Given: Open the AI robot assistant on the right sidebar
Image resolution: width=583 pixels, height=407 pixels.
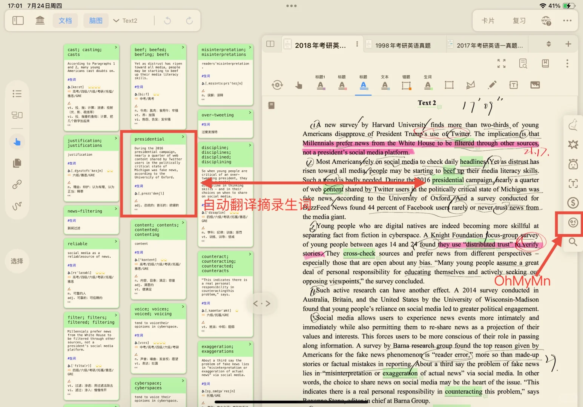Looking at the screenshot, I should (x=573, y=164).
